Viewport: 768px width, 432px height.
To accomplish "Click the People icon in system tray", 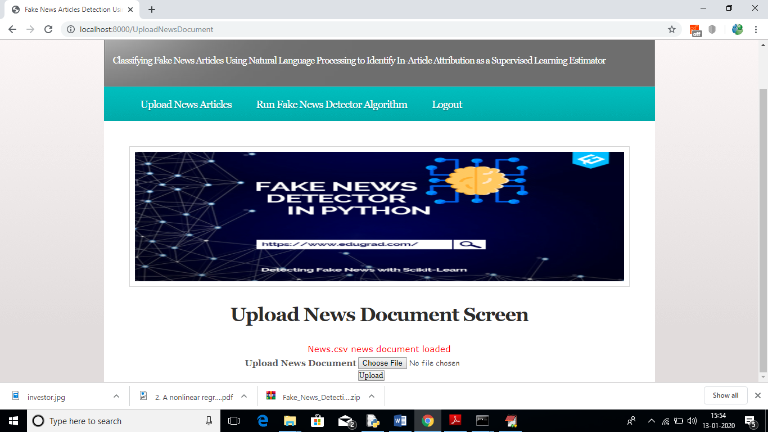I will point(631,421).
